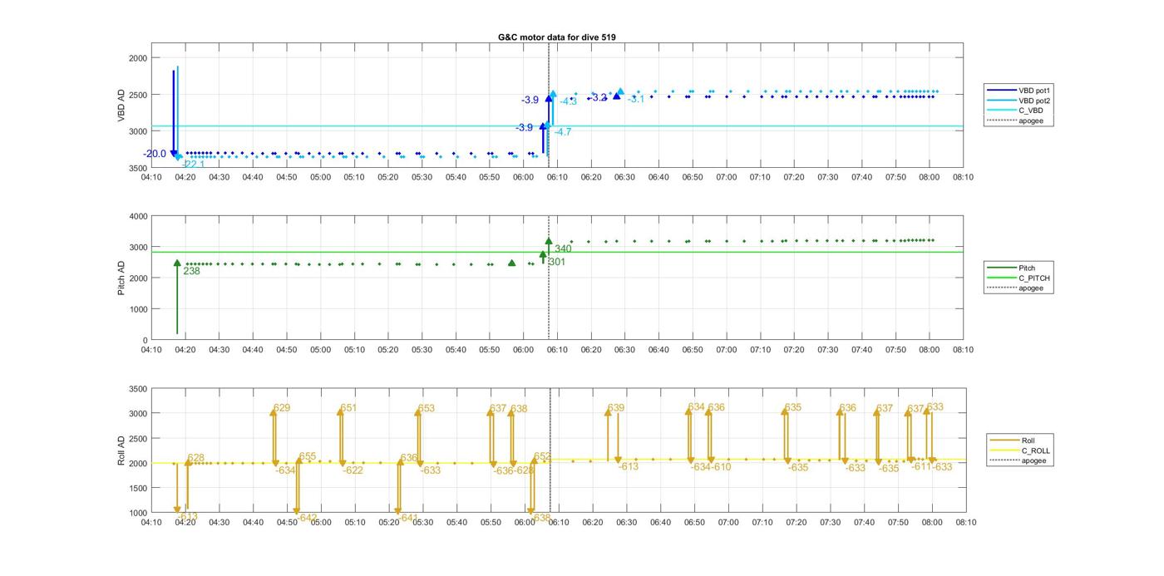Click the '653' roll data label
Image resolution: width=1164 pixels, height=576 pixels.
pyautogui.click(x=427, y=408)
